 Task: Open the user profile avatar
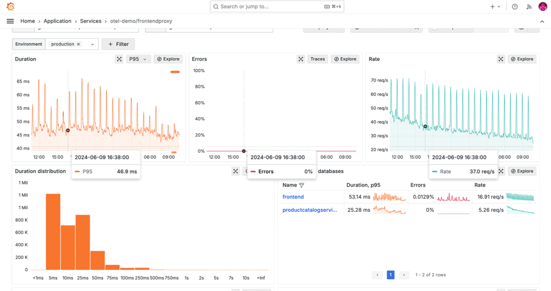[x=542, y=6]
